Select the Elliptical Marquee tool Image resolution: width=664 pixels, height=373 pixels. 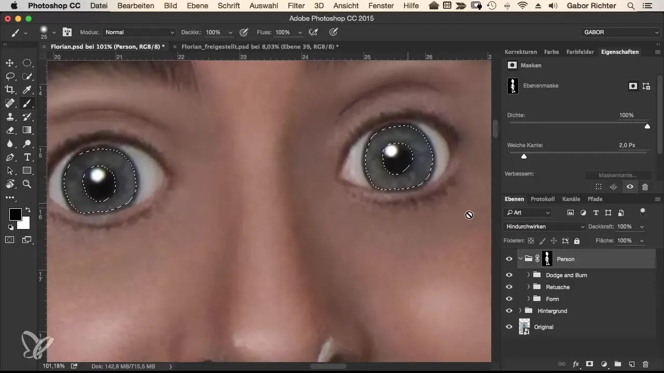27,63
